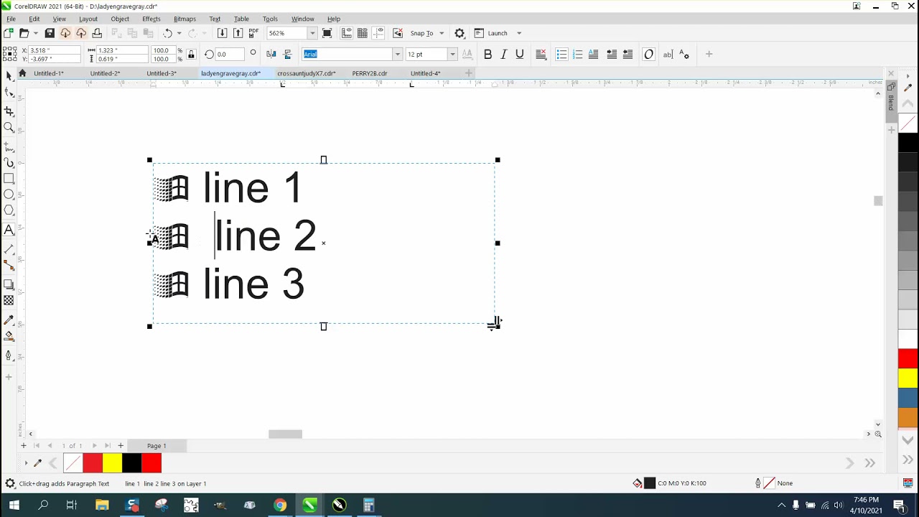Select the Transparency tool
This screenshot has width=919, height=517.
click(9, 301)
